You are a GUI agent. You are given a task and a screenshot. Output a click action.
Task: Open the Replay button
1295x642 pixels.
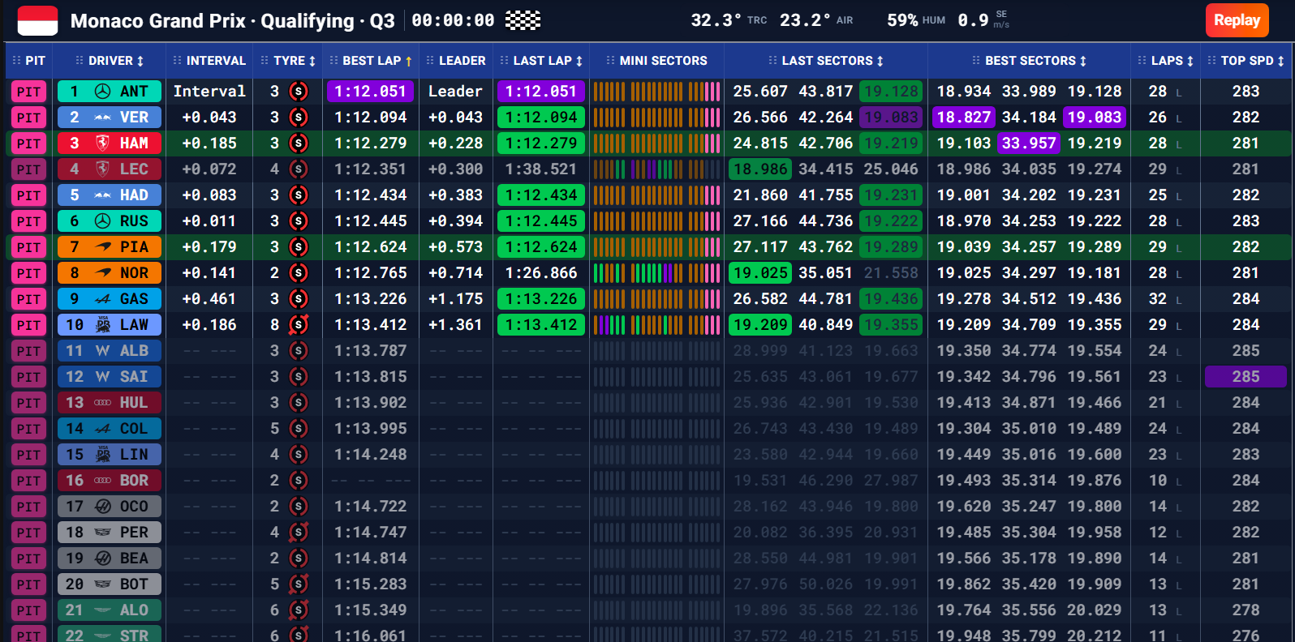pos(1237,20)
